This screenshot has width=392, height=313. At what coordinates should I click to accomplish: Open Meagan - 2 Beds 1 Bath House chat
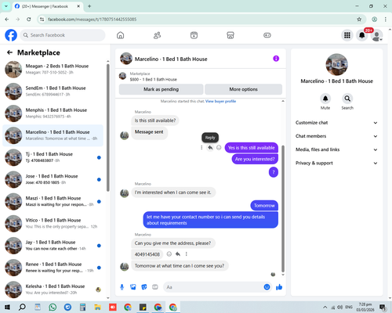click(x=53, y=69)
